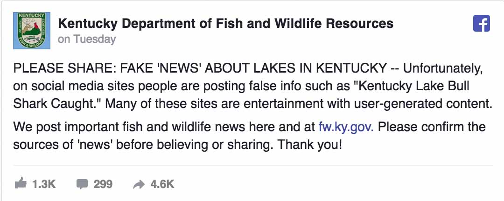This screenshot has height=201, width=504.
Task: View the 1.3K likes count
Action: click(44, 184)
